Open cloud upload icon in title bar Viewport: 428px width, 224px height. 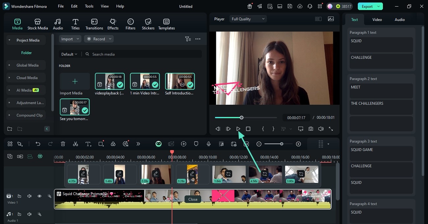pyautogui.click(x=300, y=6)
